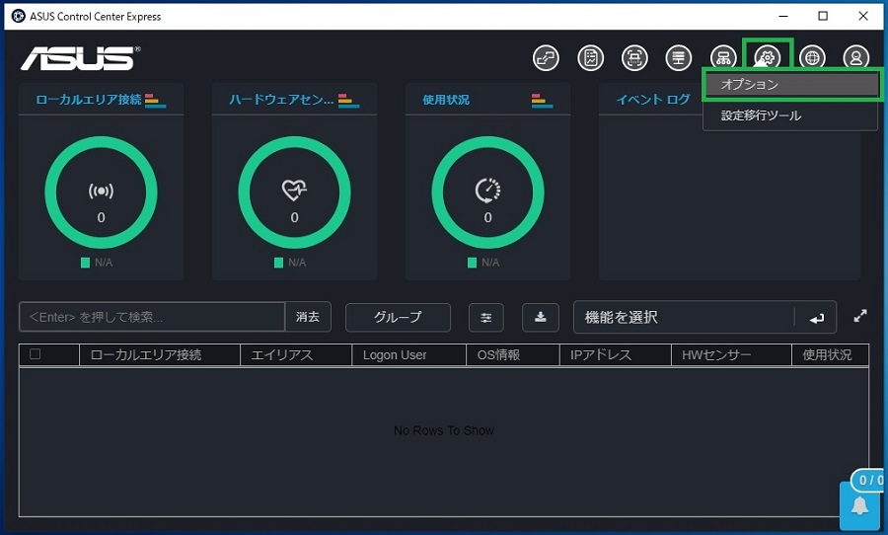
Task: Click the イベント ログ panel title
Action: pos(653,100)
